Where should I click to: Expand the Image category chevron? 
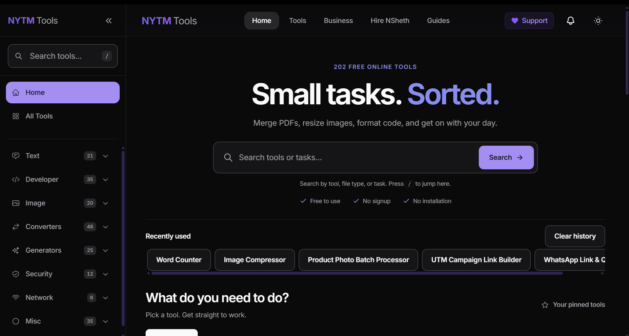pos(106,203)
